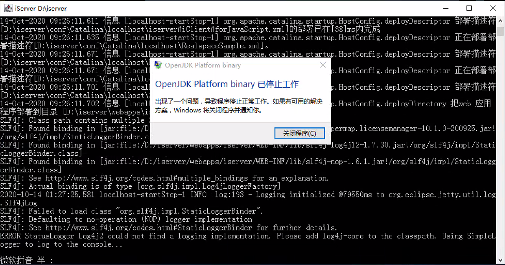This screenshot has width=505, height=265.
Task: Close the iServer console window
Action: point(493,8)
